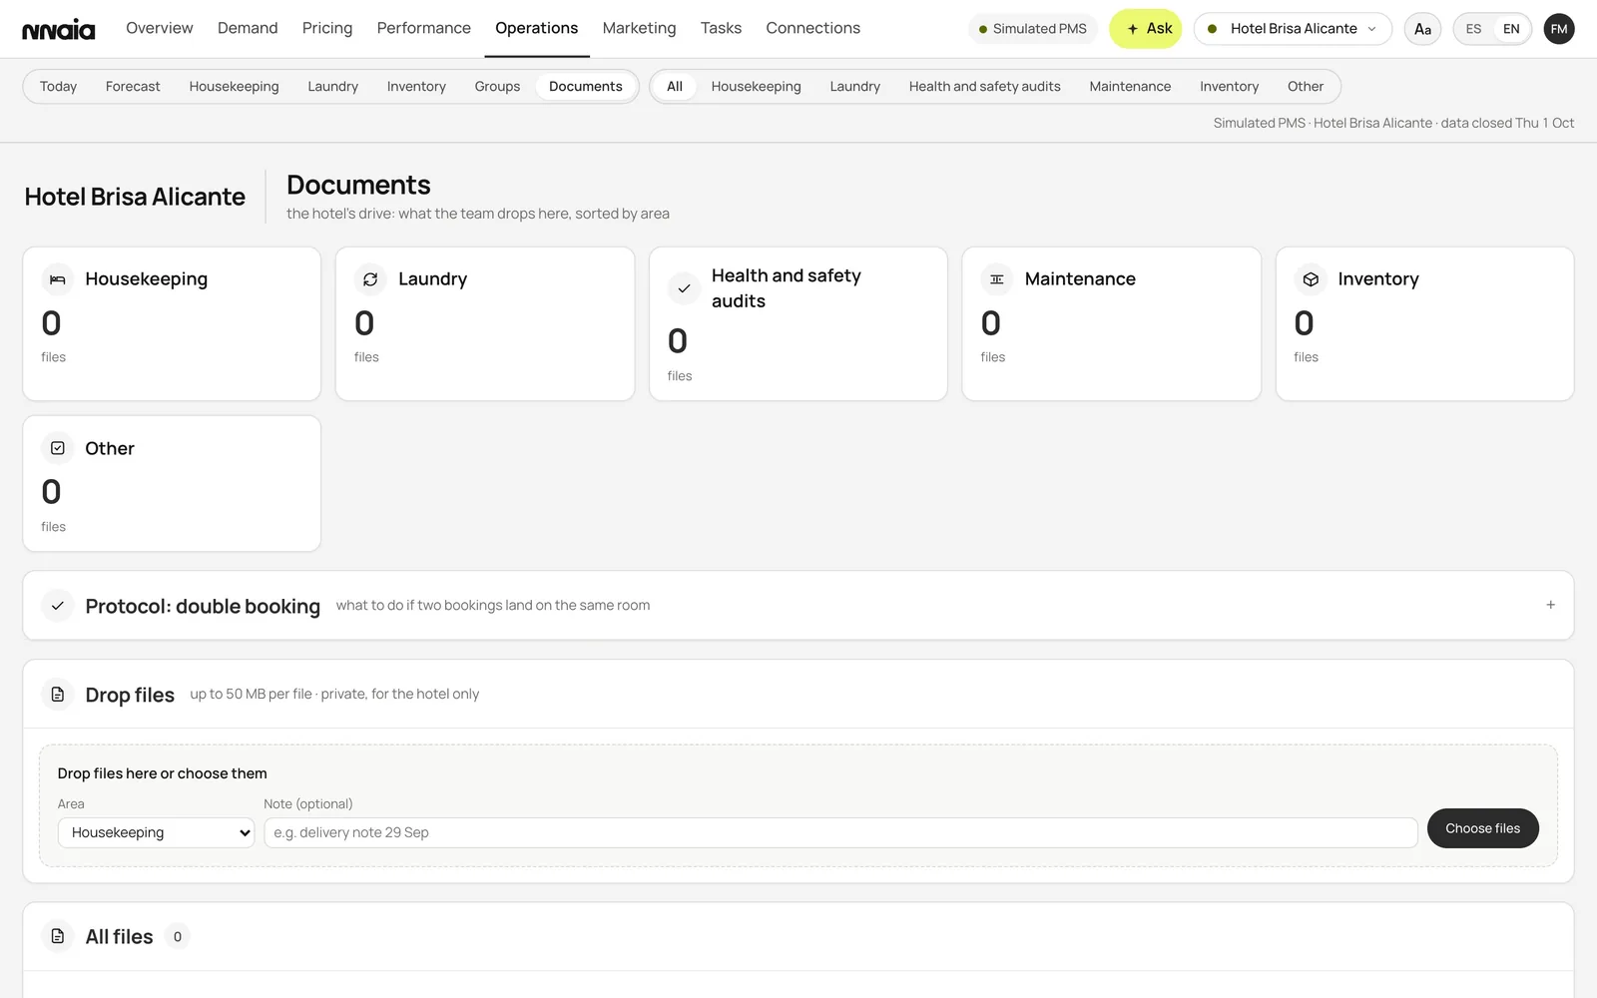Click the Health and safety audits checkmark icon
Viewport: 1597px width, 998px height.
tap(684, 288)
